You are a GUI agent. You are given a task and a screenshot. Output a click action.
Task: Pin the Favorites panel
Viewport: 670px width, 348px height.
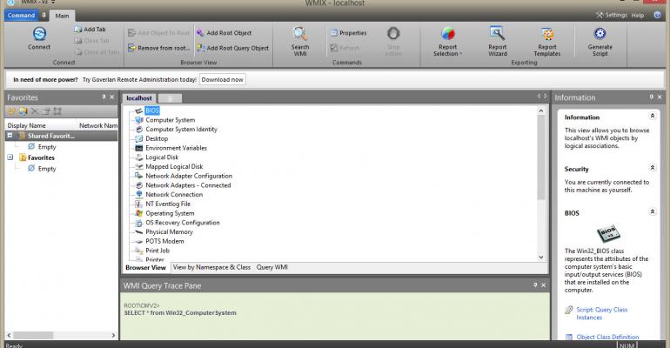coord(104,97)
